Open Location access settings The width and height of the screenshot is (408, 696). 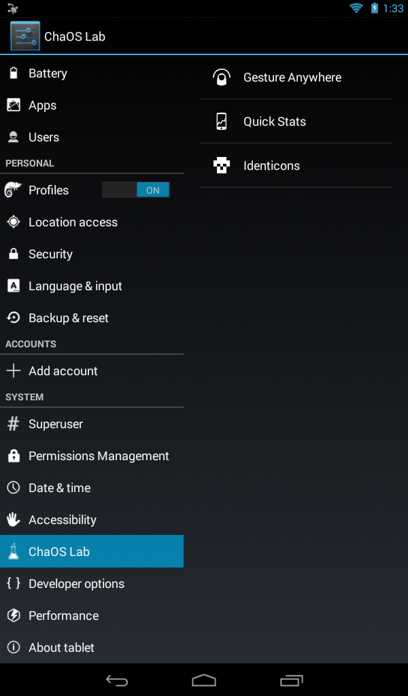point(91,222)
